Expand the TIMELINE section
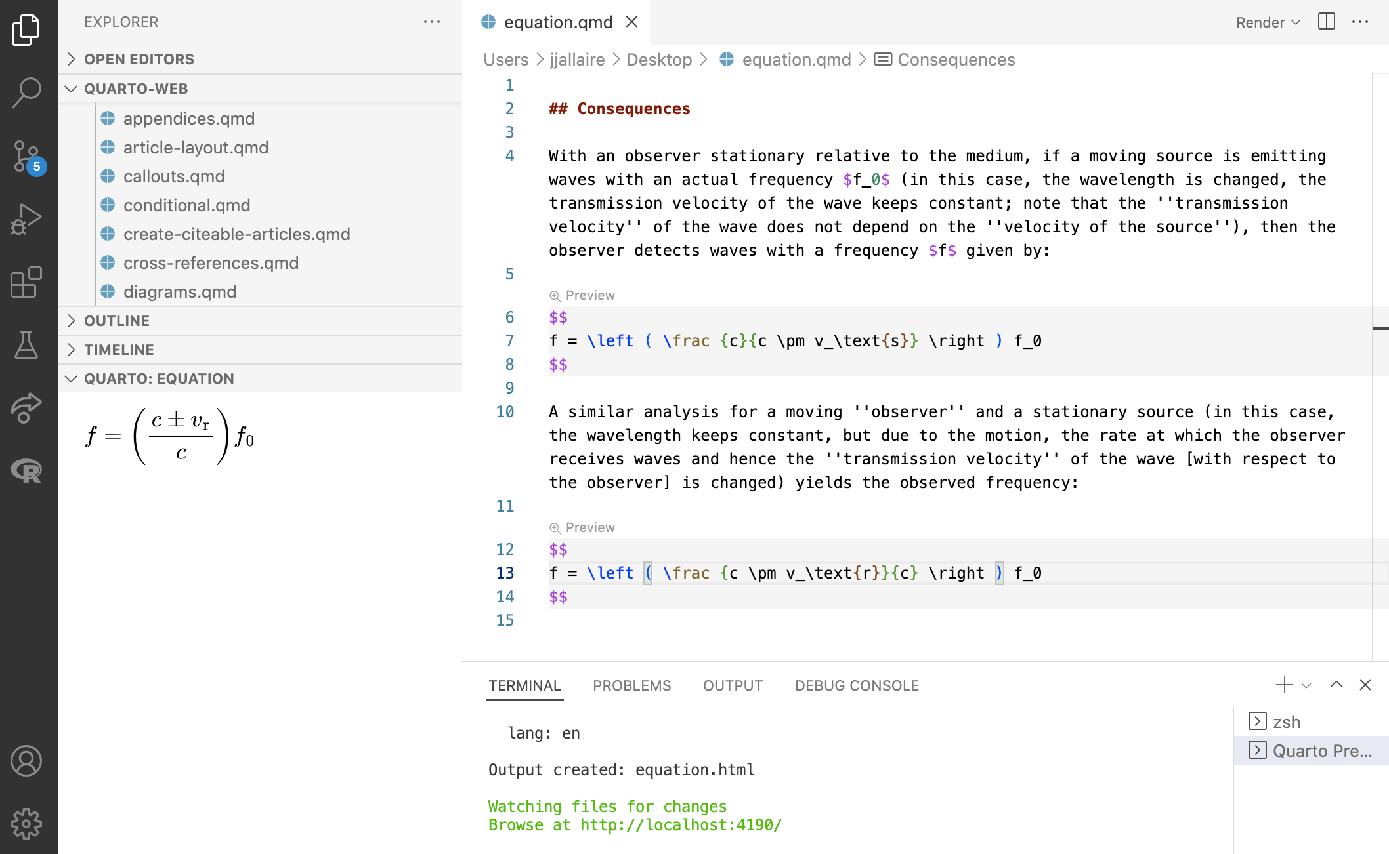Screen dimensions: 1389x854 [x=119, y=350]
